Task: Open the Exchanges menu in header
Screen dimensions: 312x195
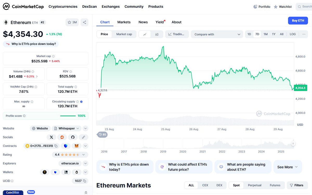Action: pos(110,6)
